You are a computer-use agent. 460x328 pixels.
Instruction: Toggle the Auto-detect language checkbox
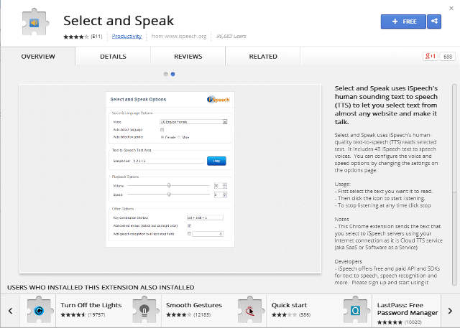(162, 129)
